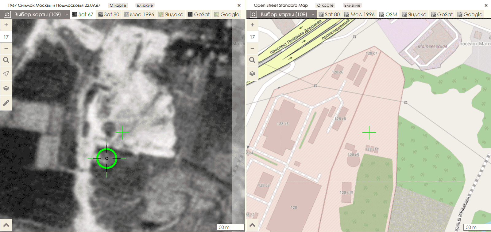This screenshot has width=491, height=232.
Task: Switch left map to Sat 80 layer
Action: (109, 14)
